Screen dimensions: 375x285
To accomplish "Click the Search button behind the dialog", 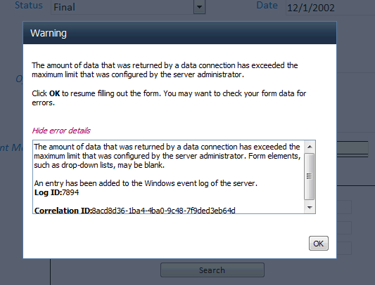I will click(212, 270).
